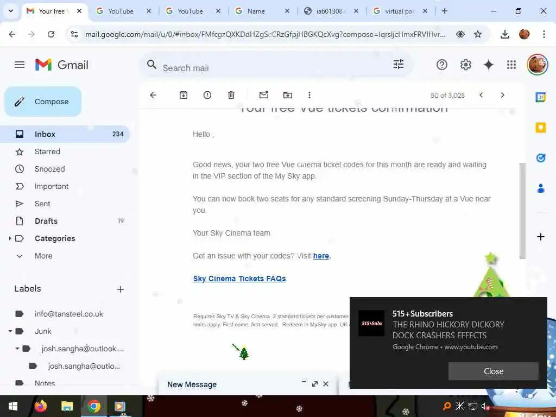Archive this email using the archive icon
Viewport: 556px width, 417px height.
coord(184,95)
